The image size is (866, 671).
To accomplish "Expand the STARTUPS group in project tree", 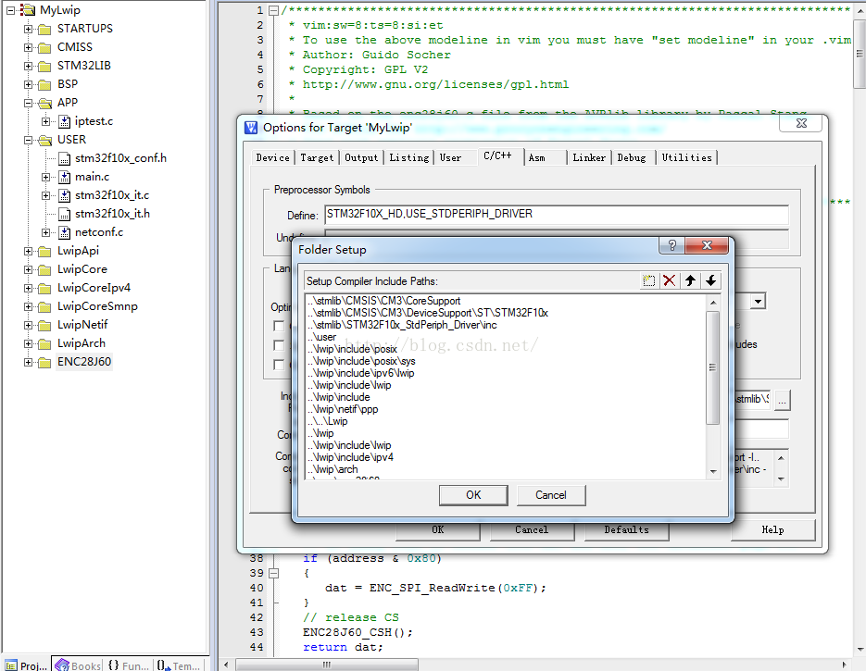I will click(x=29, y=29).
